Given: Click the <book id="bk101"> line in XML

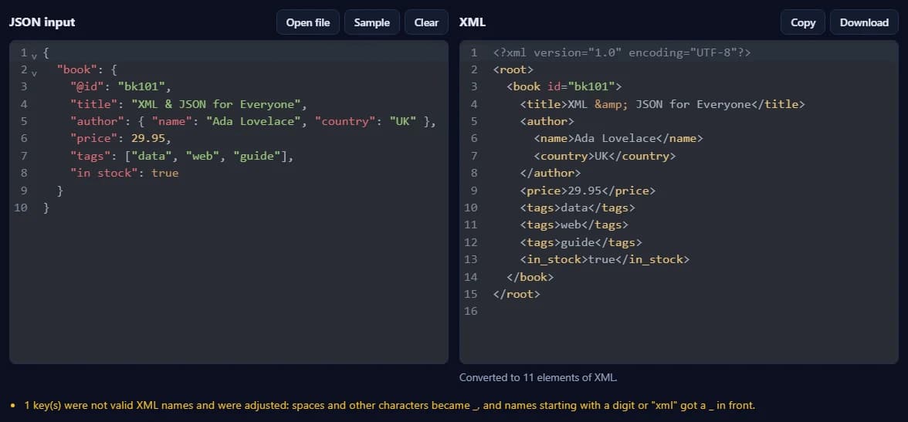Looking at the screenshot, I should pos(564,87).
